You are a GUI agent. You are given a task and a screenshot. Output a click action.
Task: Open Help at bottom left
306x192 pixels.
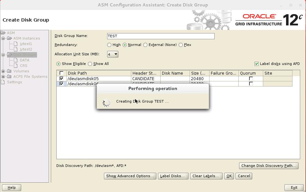point(12,187)
